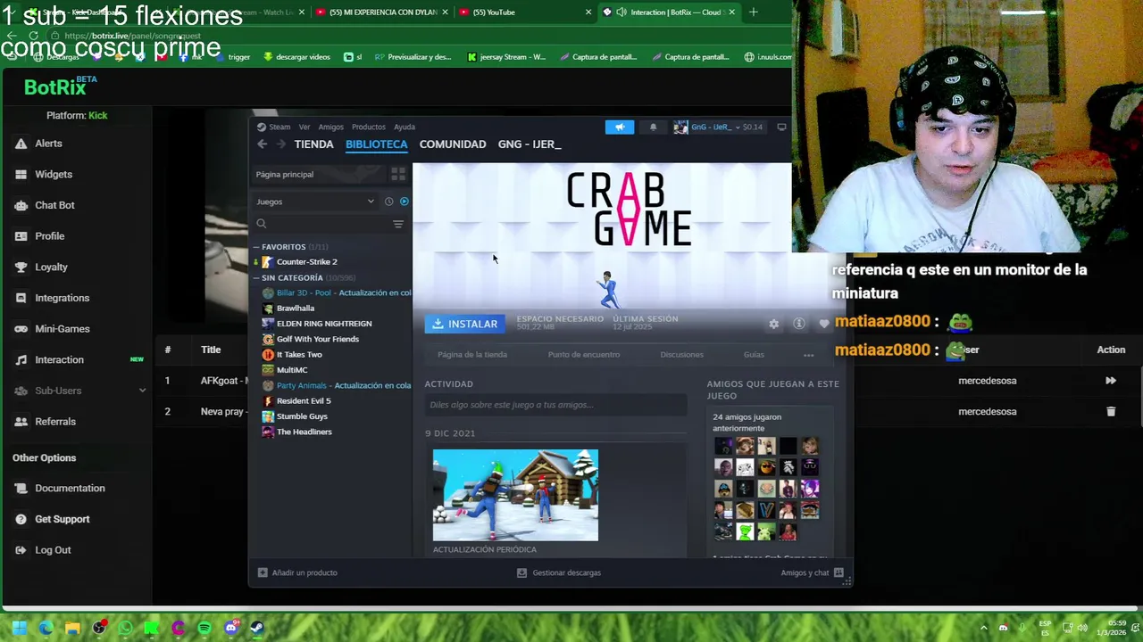This screenshot has width=1143, height=642.
Task: Open Discusiones link
Action: [682, 355]
